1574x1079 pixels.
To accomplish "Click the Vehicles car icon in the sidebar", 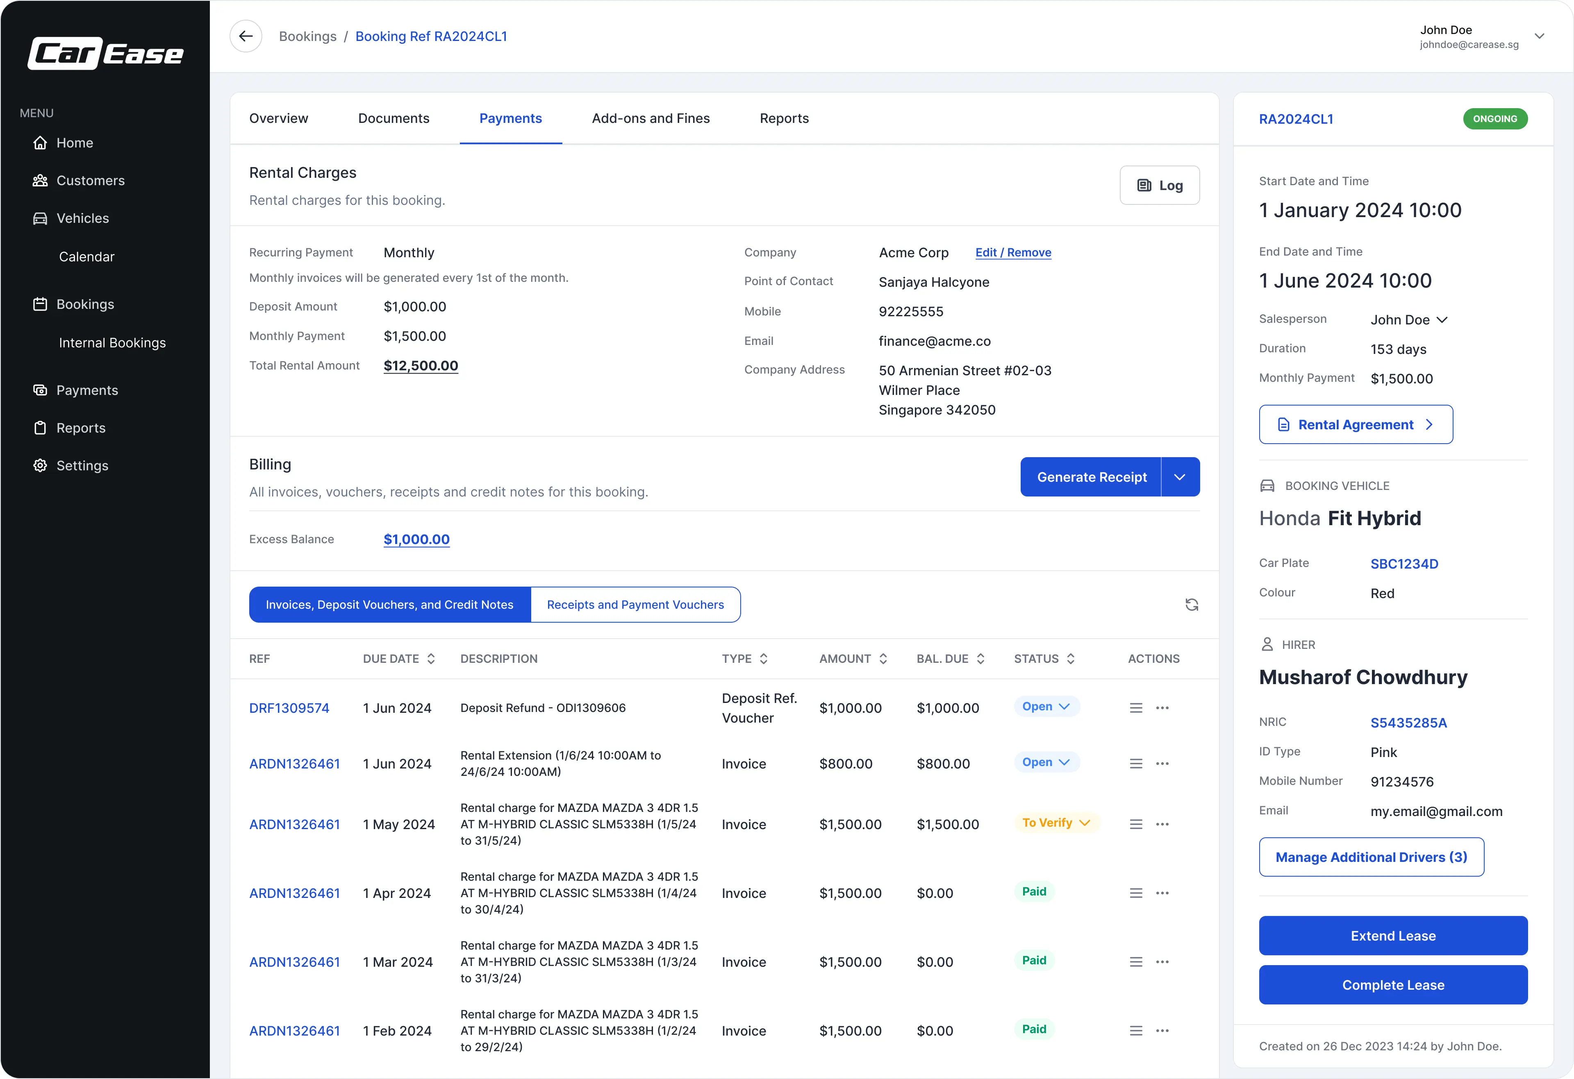I will (x=40, y=218).
